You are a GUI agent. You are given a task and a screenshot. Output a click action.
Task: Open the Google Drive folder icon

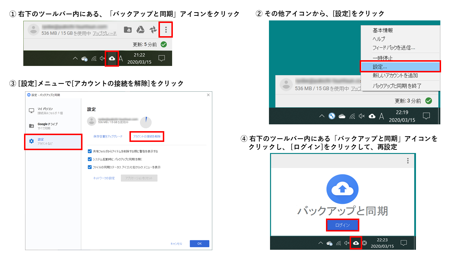click(128, 30)
